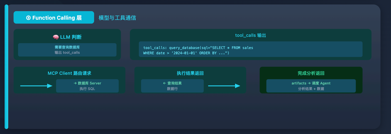
Task: Click the 分析结果 + 数据 text
Action: pos(311,89)
